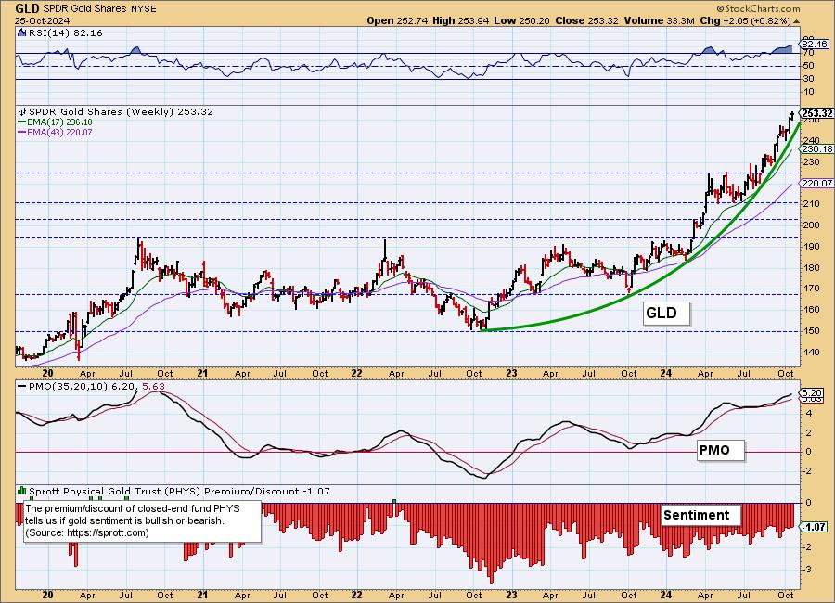
Task: Click the Sentiment annotation box
Action: (x=700, y=515)
